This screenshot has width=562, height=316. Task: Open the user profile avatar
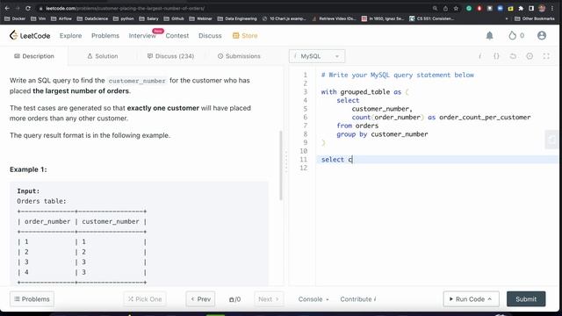542,35
